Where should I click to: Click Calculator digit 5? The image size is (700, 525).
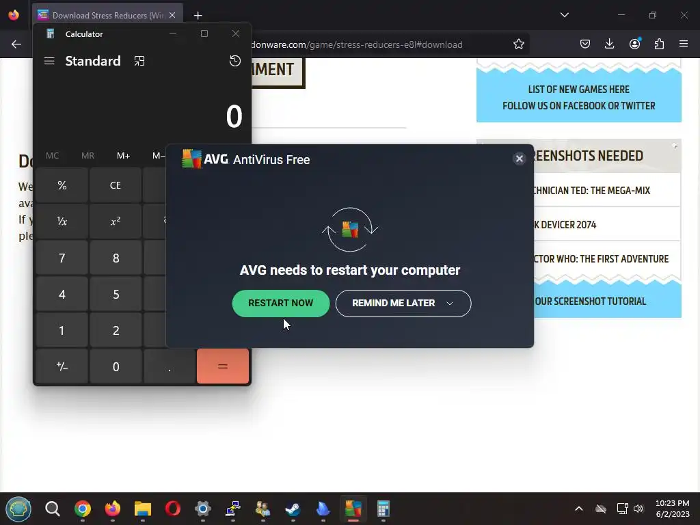115,294
